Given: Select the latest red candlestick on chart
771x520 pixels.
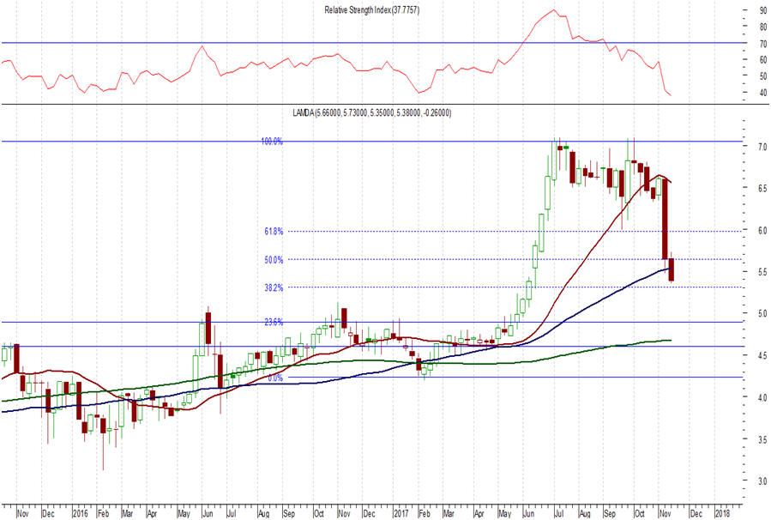Looking at the screenshot, I should point(671,269).
